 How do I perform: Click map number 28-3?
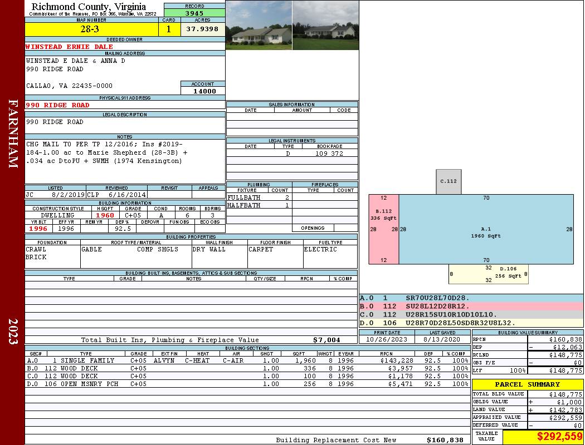click(90, 29)
